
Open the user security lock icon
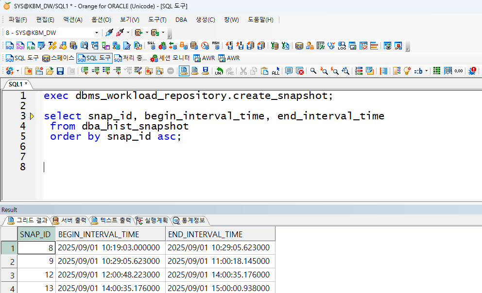pyautogui.click(x=310, y=46)
